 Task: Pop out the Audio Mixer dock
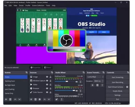(83, 73)
